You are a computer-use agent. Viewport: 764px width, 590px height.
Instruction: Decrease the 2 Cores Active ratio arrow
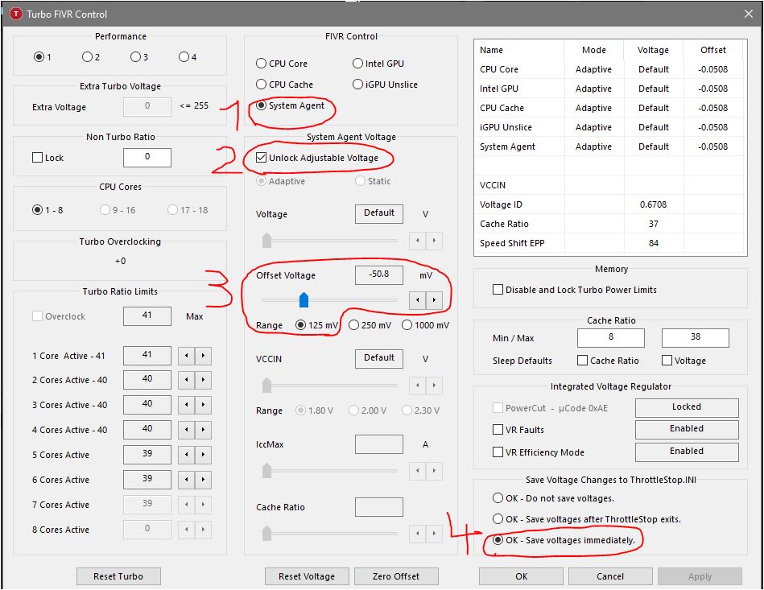(186, 380)
